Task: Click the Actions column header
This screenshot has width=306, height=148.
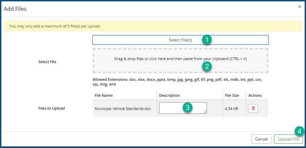Action: click(x=255, y=95)
